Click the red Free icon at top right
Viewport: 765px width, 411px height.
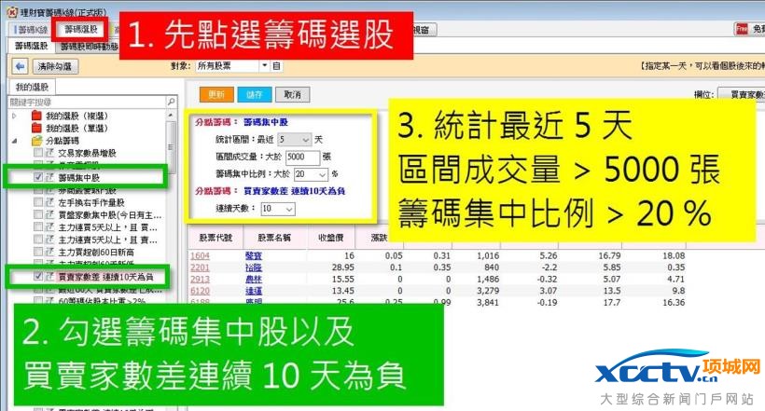click(743, 29)
